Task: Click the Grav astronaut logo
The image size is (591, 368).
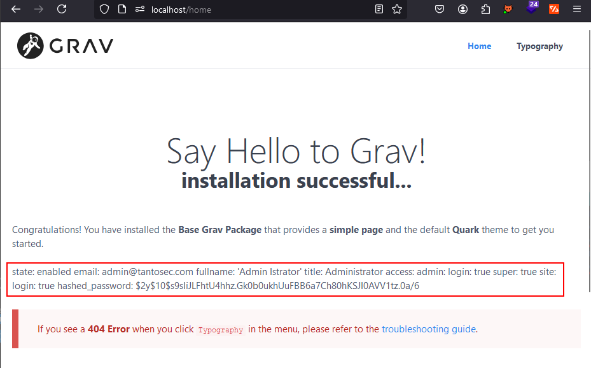Action: (30, 46)
